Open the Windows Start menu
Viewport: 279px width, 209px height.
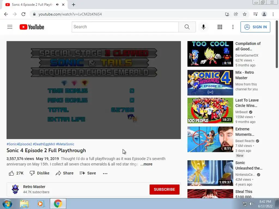point(7,204)
